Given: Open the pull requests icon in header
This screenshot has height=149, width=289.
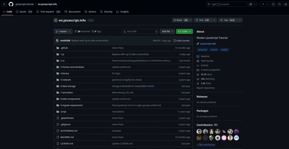Looking at the screenshot, I should [279, 4].
